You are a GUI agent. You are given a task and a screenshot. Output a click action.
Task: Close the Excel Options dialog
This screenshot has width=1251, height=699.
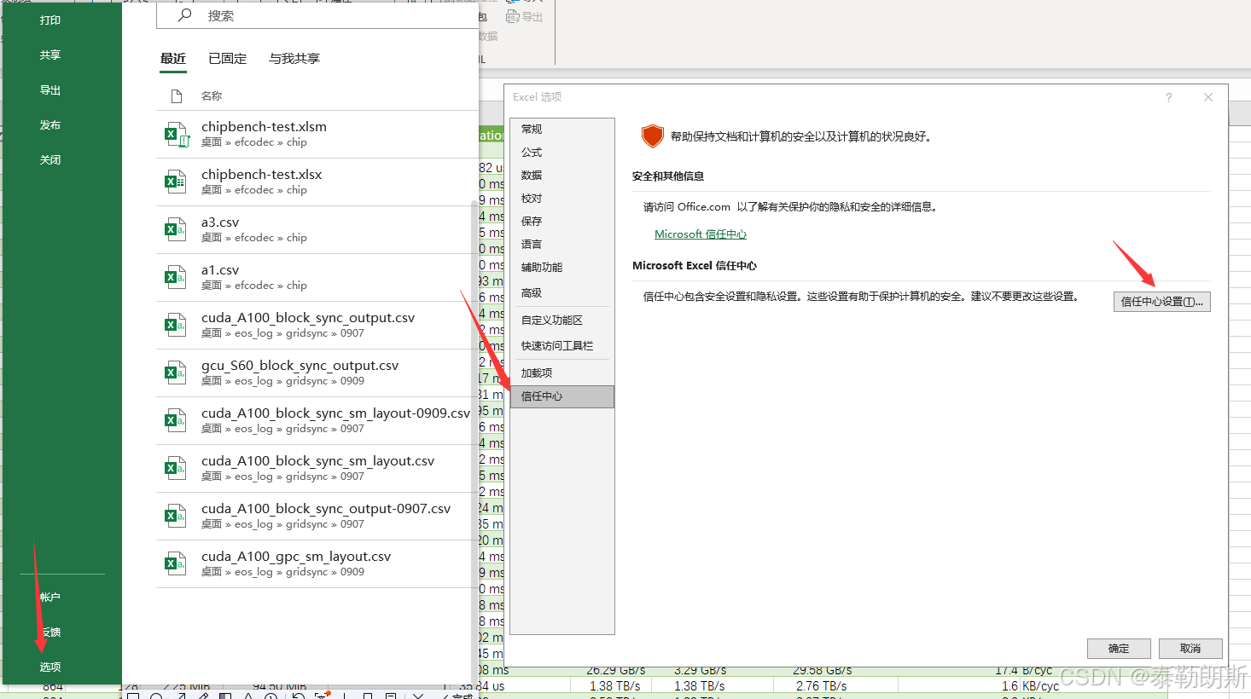point(1208,97)
